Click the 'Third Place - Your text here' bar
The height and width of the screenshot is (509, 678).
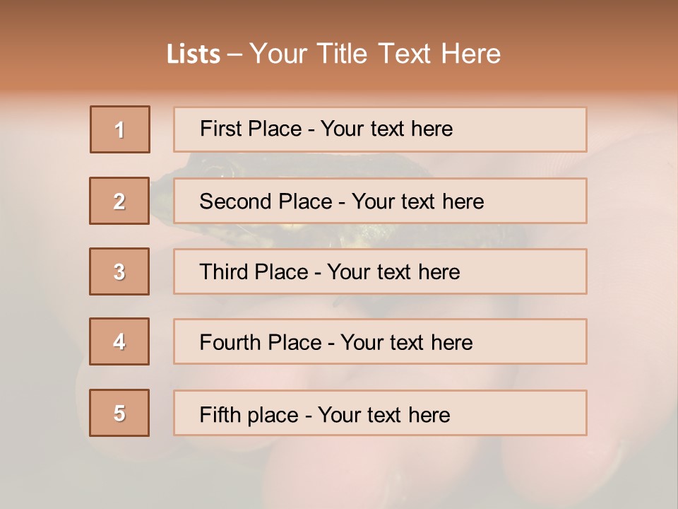pos(380,271)
